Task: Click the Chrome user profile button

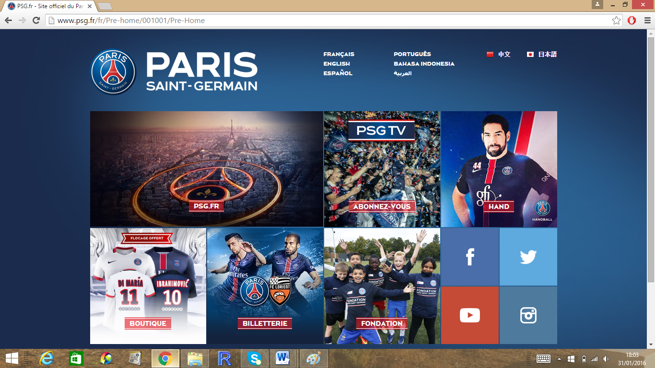Action: tap(597, 4)
